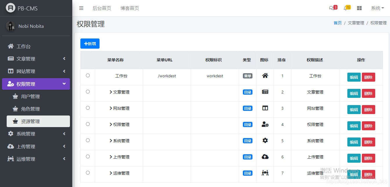Select the radio button for 上传管理 row
The height and width of the screenshot is (187, 390).
pyautogui.click(x=88, y=157)
